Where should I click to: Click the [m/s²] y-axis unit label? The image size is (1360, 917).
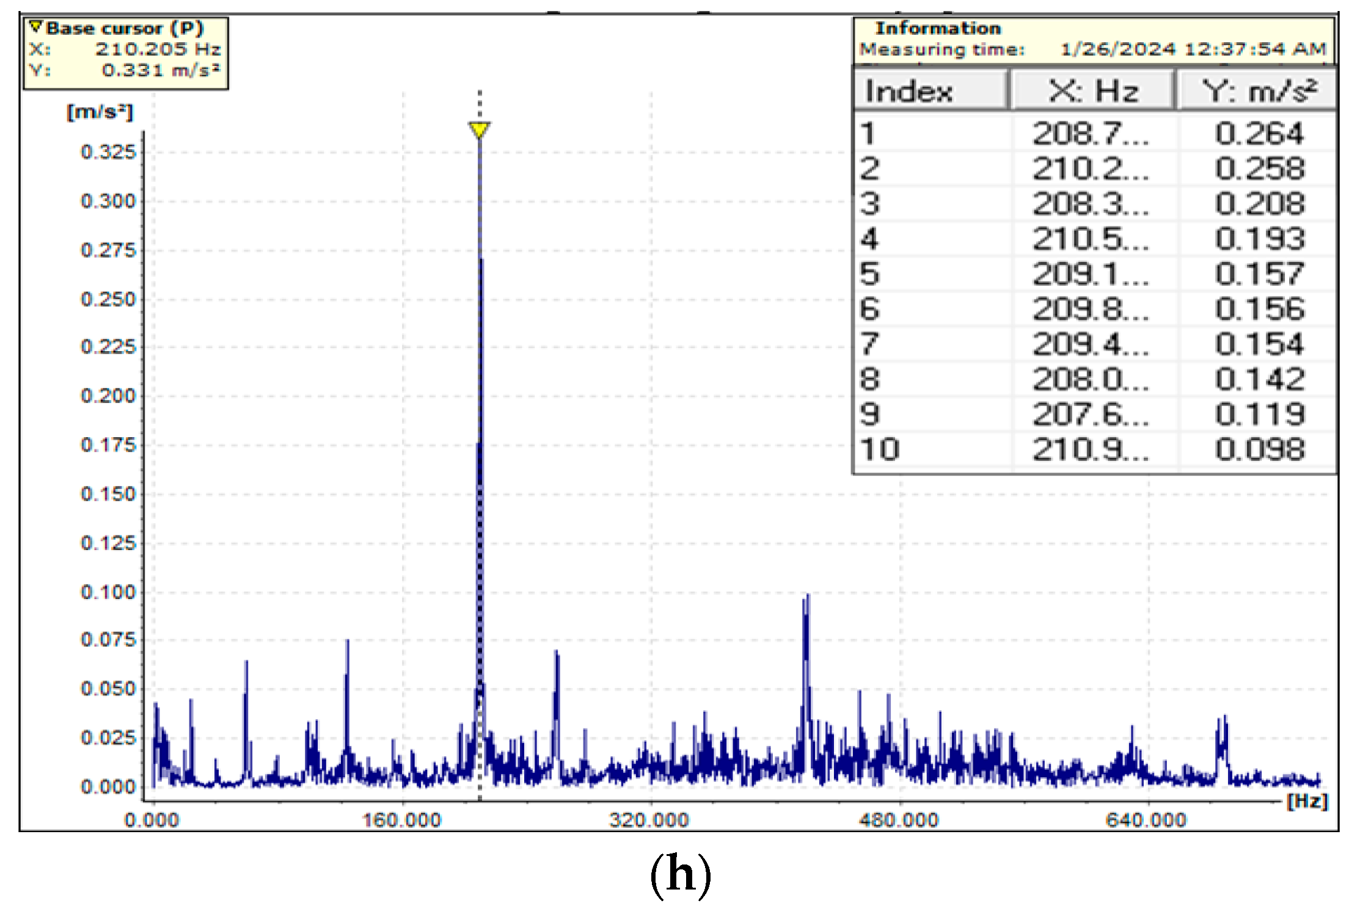[100, 112]
